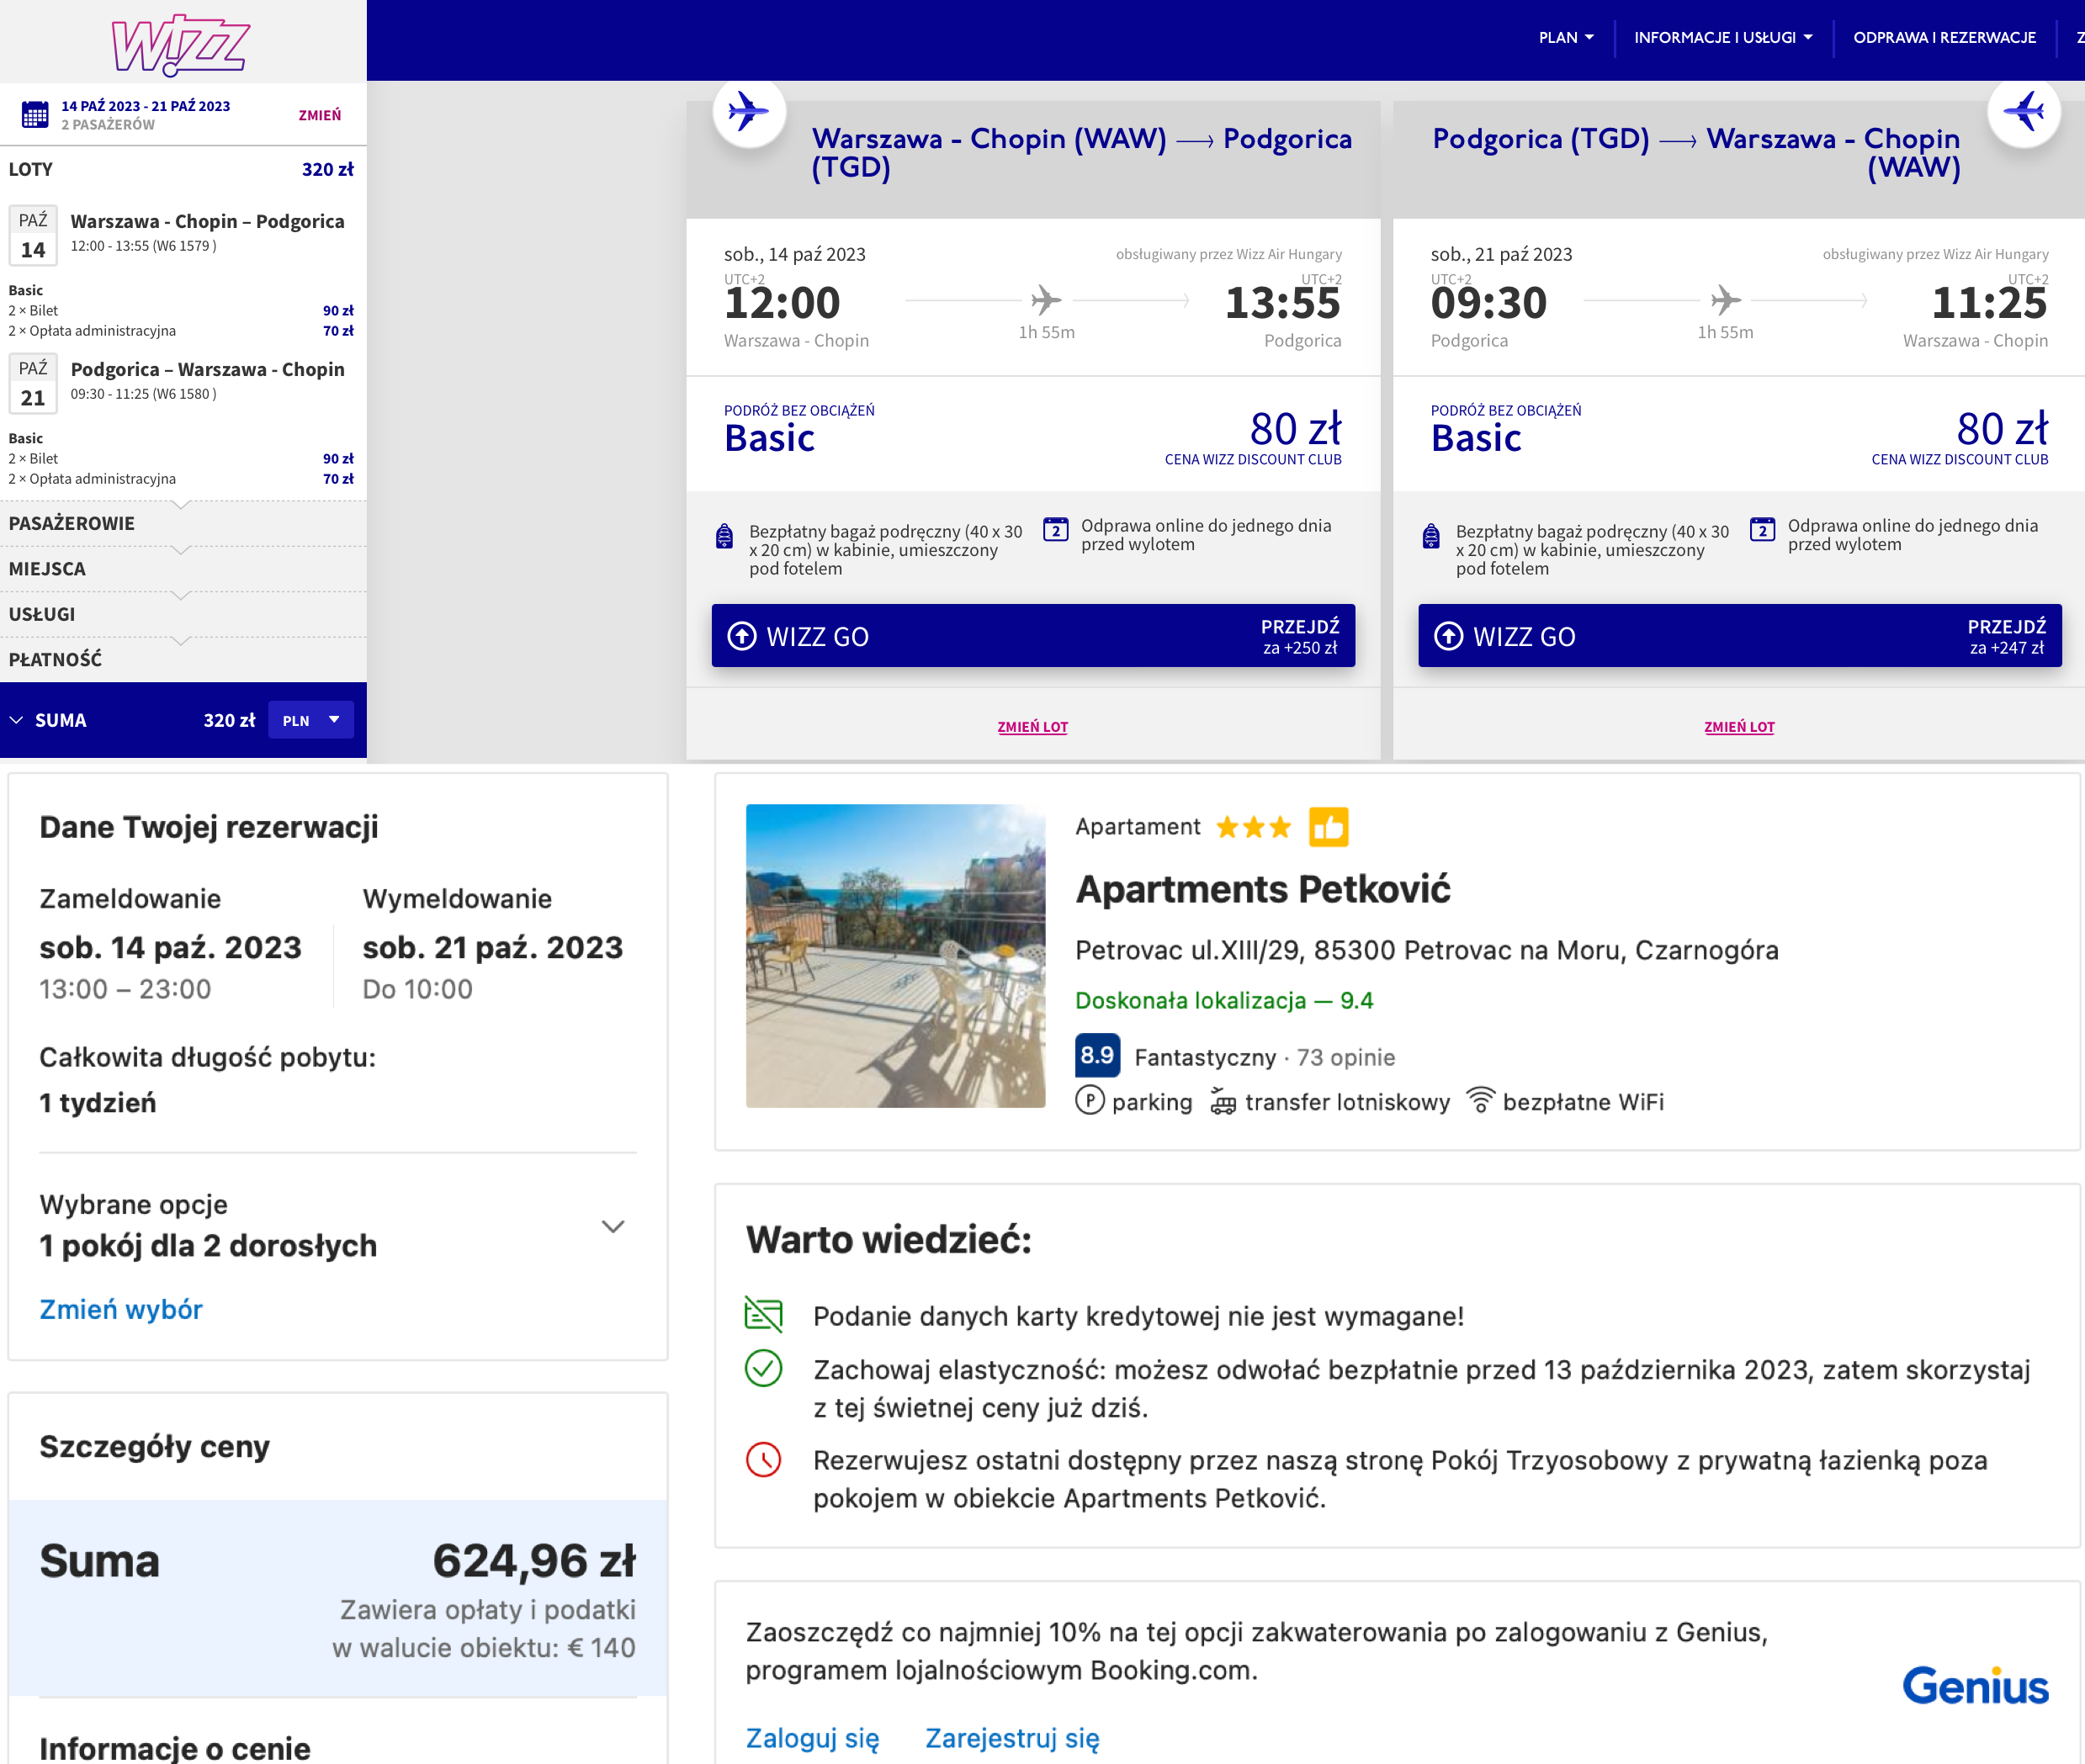Click the parking icon
The height and width of the screenshot is (1764, 2085).
[x=1089, y=1101]
